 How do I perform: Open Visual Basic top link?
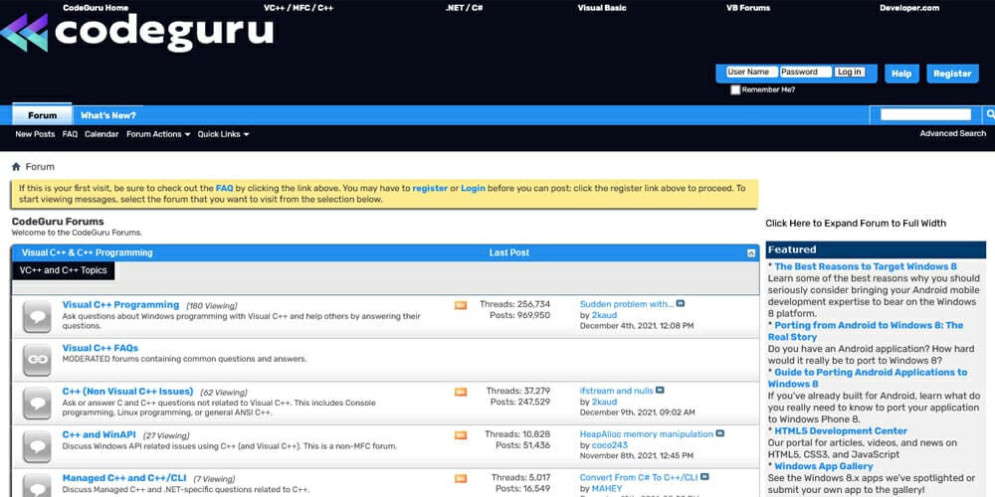[x=602, y=8]
